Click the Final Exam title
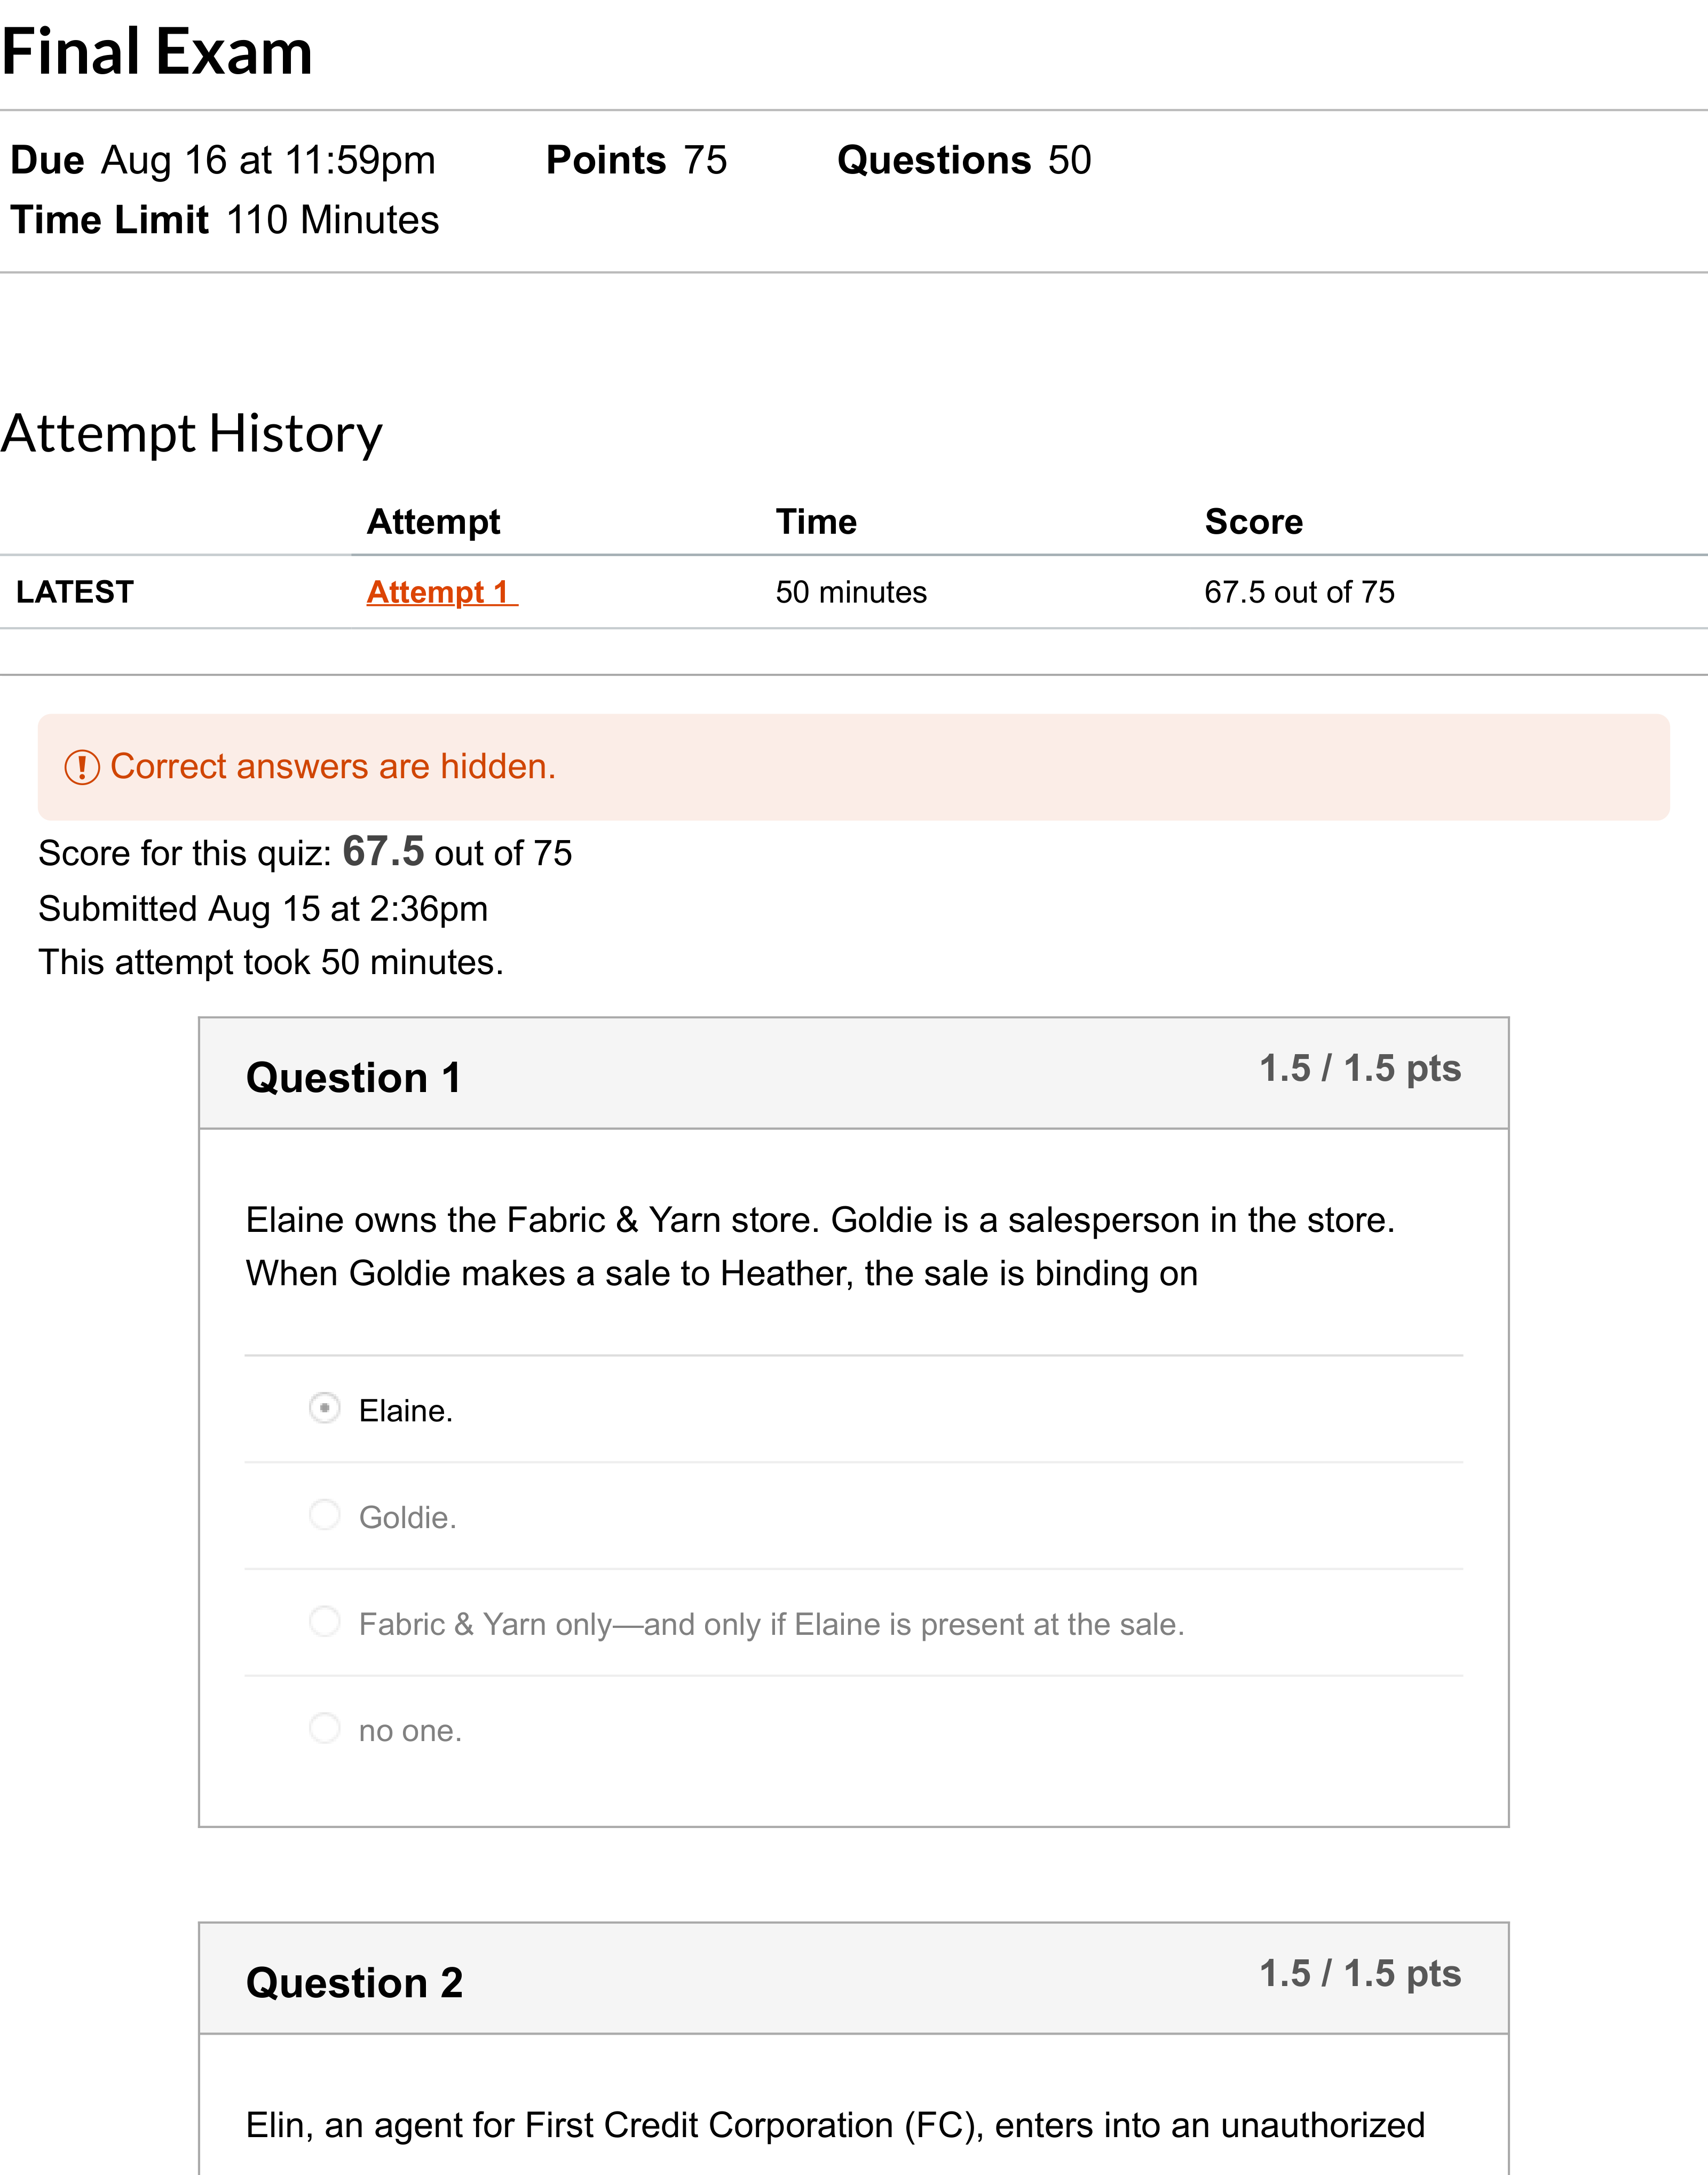 coord(157,52)
